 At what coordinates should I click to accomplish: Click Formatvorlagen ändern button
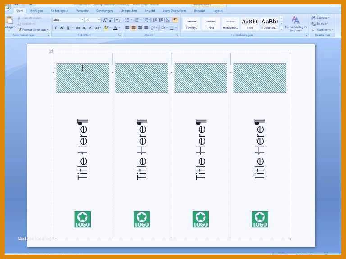click(296, 24)
